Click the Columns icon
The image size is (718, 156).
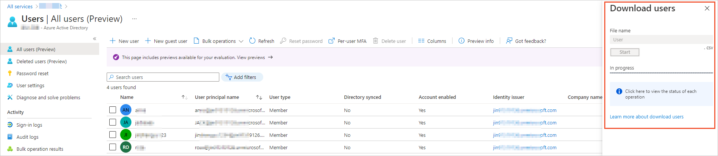click(421, 41)
